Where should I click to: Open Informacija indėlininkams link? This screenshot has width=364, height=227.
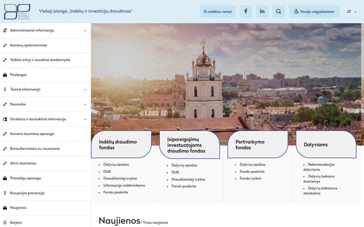click(124, 185)
